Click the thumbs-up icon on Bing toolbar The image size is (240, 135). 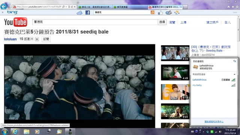coord(160,12)
